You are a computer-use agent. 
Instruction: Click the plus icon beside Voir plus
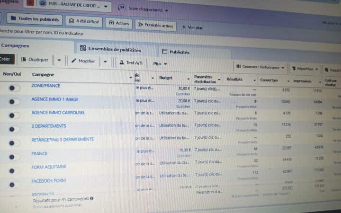click(x=184, y=27)
